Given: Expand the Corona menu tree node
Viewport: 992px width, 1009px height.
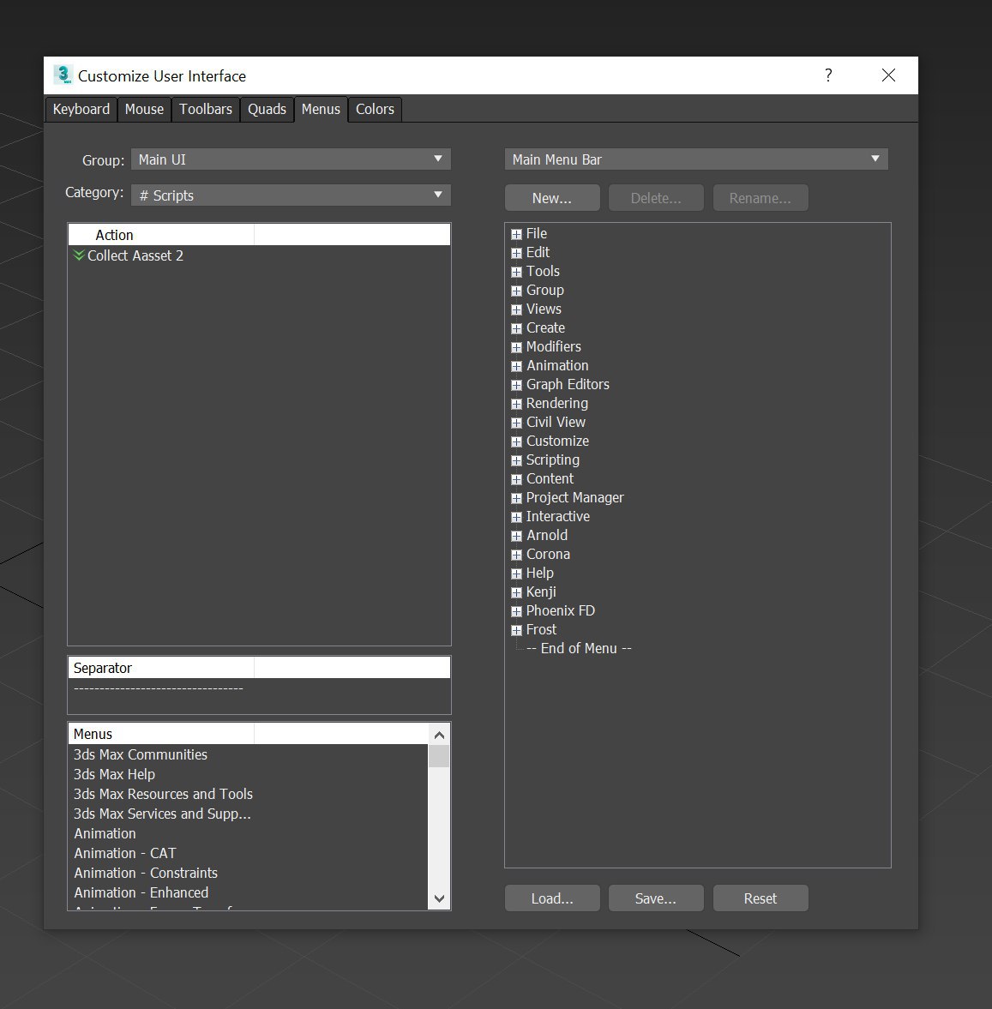Looking at the screenshot, I should coord(516,555).
